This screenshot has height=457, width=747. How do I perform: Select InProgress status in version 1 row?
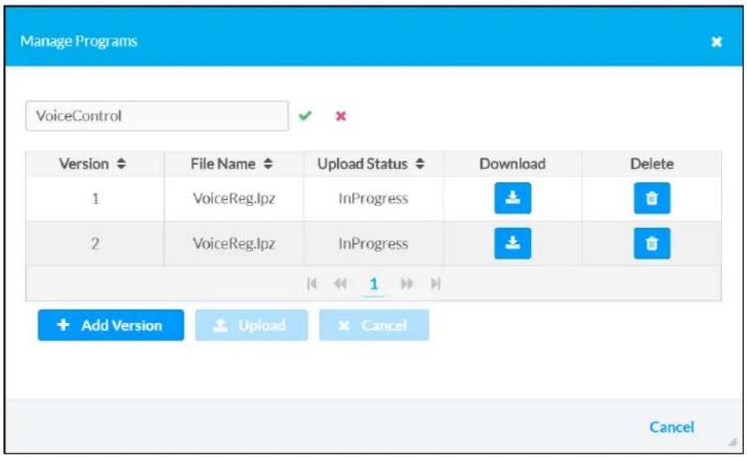point(373,199)
